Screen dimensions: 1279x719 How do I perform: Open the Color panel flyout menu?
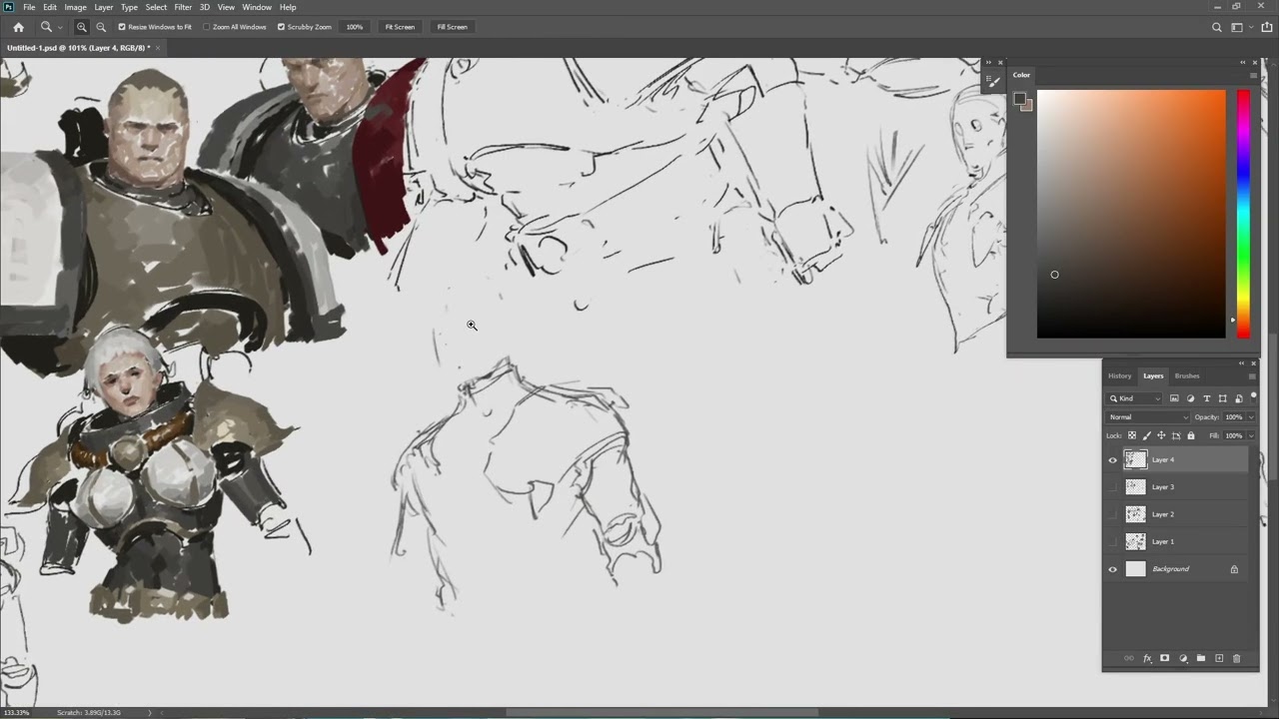pos(1253,75)
